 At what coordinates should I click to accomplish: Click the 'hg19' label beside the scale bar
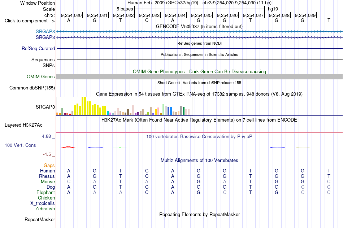[273, 9]
